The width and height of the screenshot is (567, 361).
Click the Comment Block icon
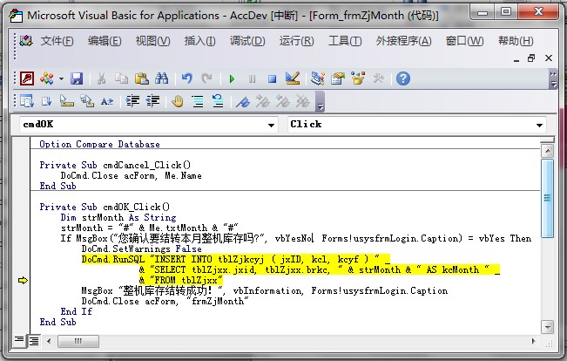click(x=198, y=101)
